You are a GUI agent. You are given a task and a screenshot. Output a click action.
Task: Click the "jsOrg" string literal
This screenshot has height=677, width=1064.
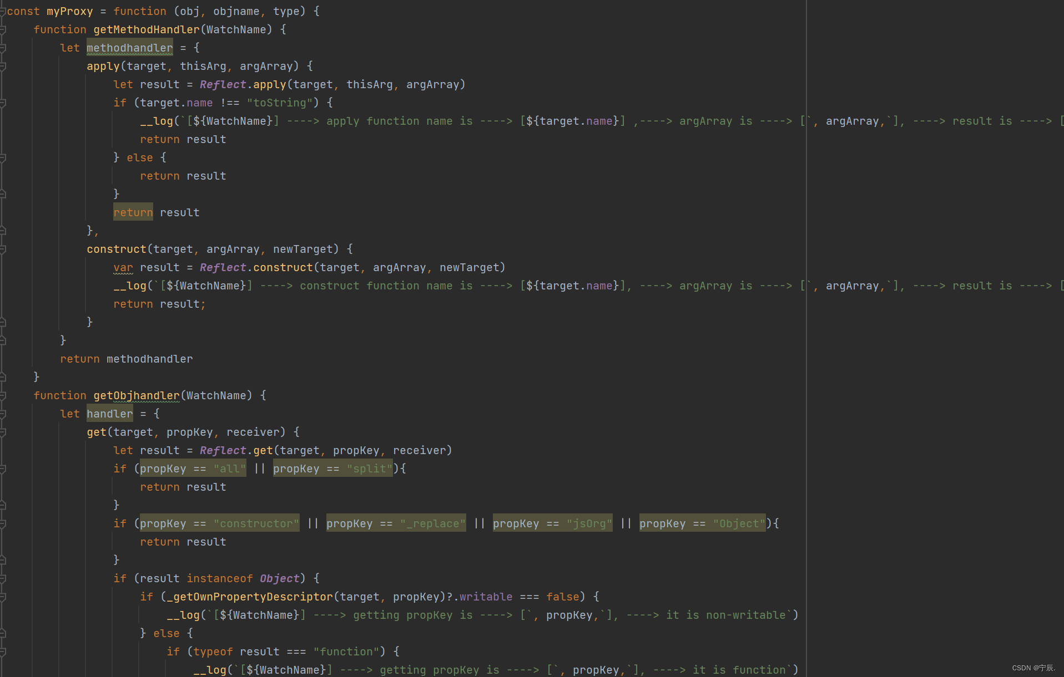coord(589,523)
